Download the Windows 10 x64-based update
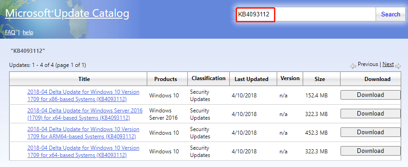Screen dimensions: 408x167 (371, 151)
